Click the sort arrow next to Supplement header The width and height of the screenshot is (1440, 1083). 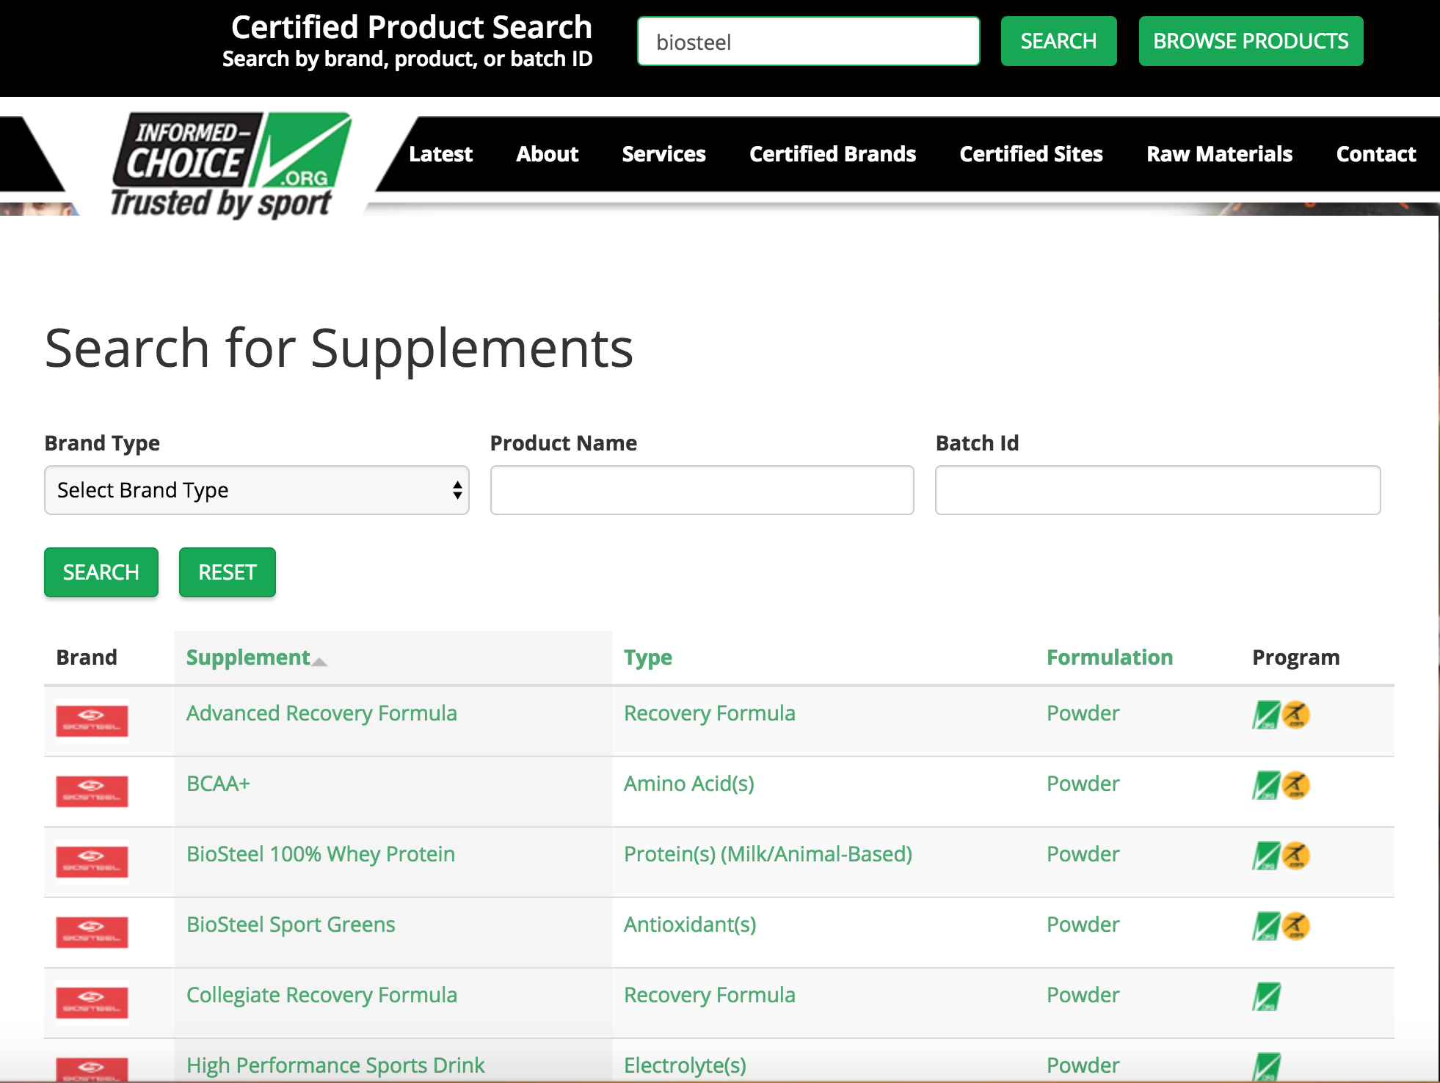319,662
